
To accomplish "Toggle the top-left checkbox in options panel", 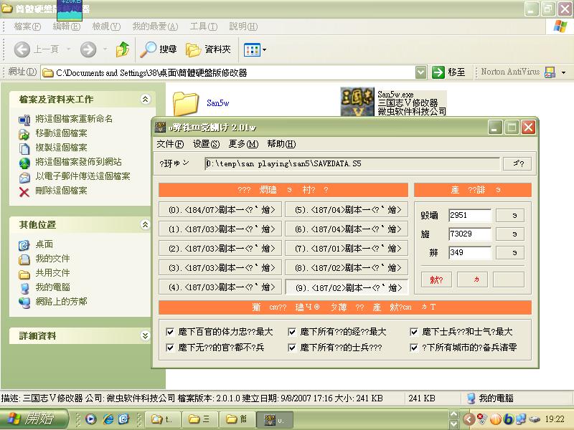I will pyautogui.click(x=170, y=333).
